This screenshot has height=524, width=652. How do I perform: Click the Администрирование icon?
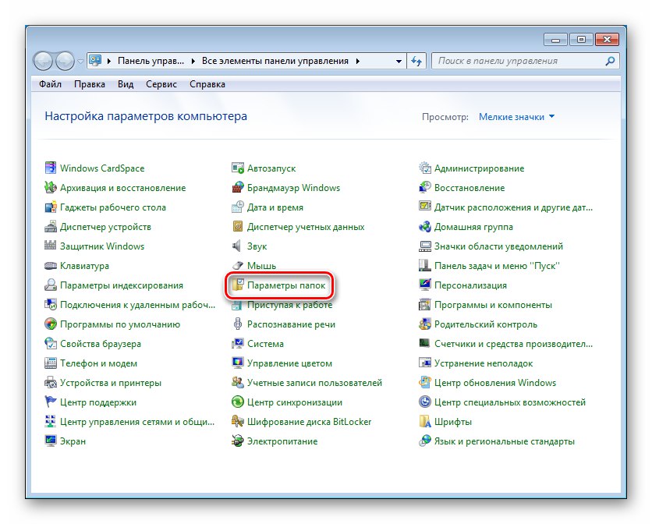coord(424,168)
